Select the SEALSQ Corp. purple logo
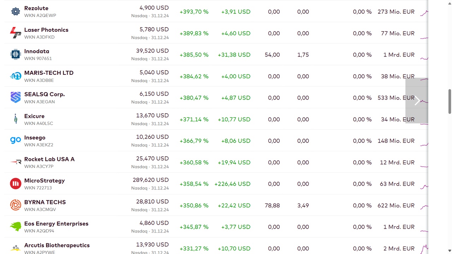452x254 pixels. [16, 98]
